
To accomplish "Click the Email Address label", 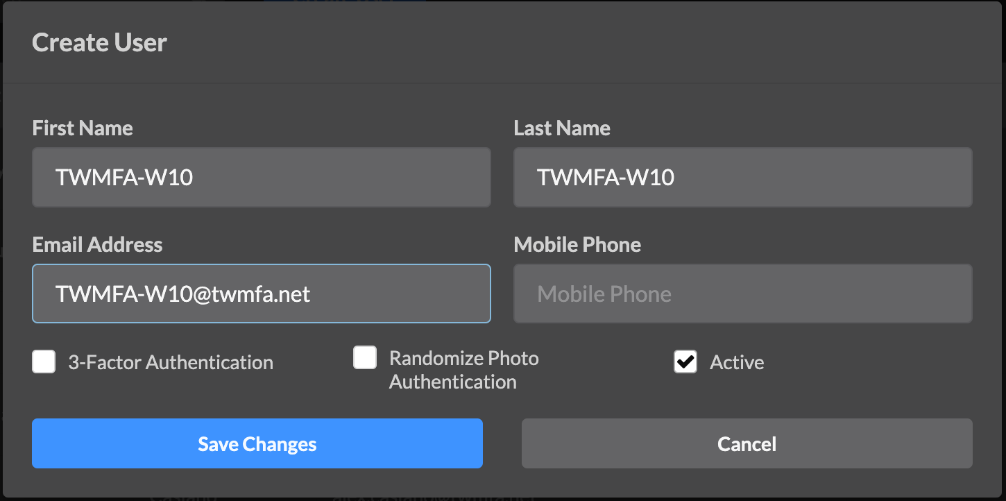I will click(97, 245).
